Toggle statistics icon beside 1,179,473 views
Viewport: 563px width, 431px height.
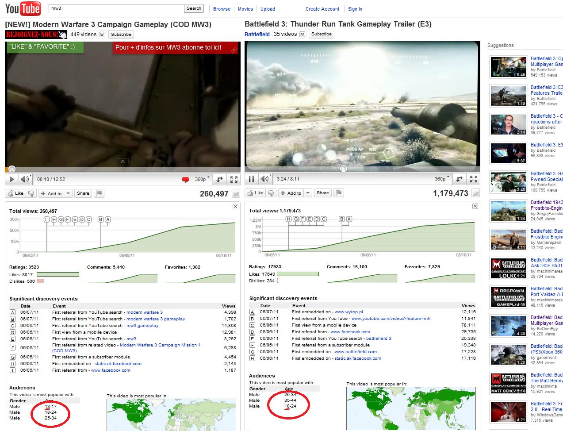tap(475, 193)
